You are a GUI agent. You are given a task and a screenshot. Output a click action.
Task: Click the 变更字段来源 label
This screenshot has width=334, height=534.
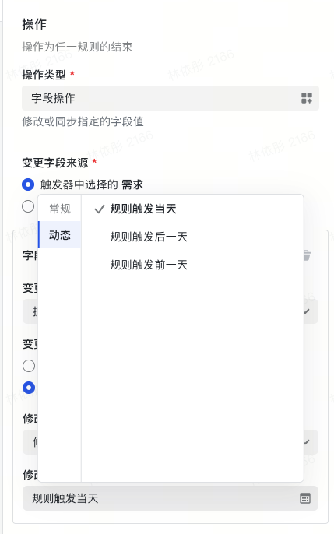(55, 163)
